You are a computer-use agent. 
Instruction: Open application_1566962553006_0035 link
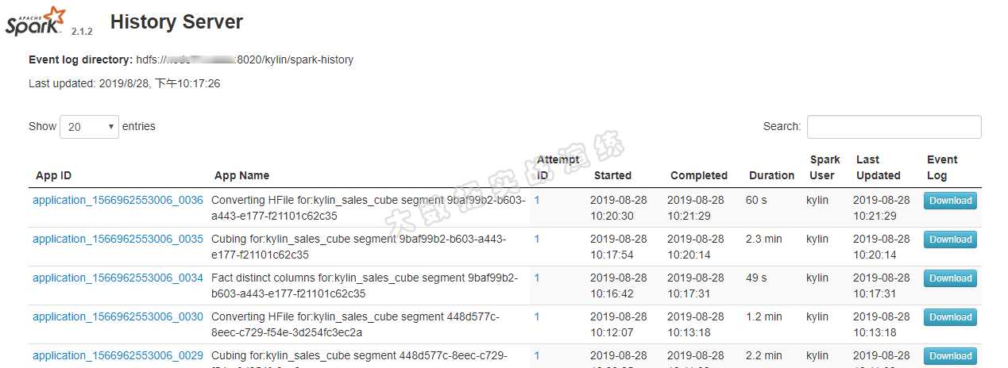[x=118, y=239]
